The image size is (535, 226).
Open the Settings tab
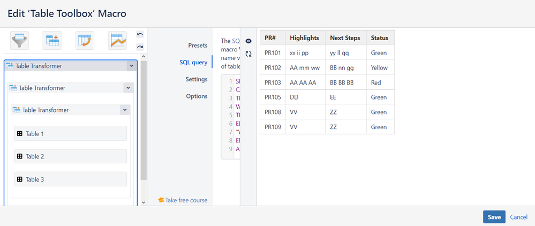[197, 79]
